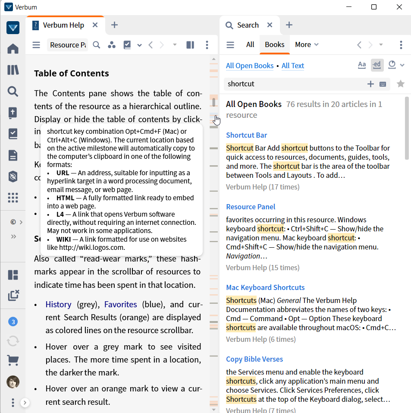Screen dimensions: 411x413
Task: Open the Search panel kebab menu
Action: (x=401, y=45)
